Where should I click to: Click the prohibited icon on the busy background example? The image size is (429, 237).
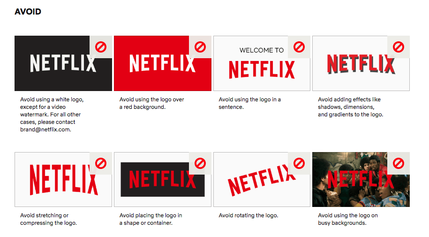(399, 163)
